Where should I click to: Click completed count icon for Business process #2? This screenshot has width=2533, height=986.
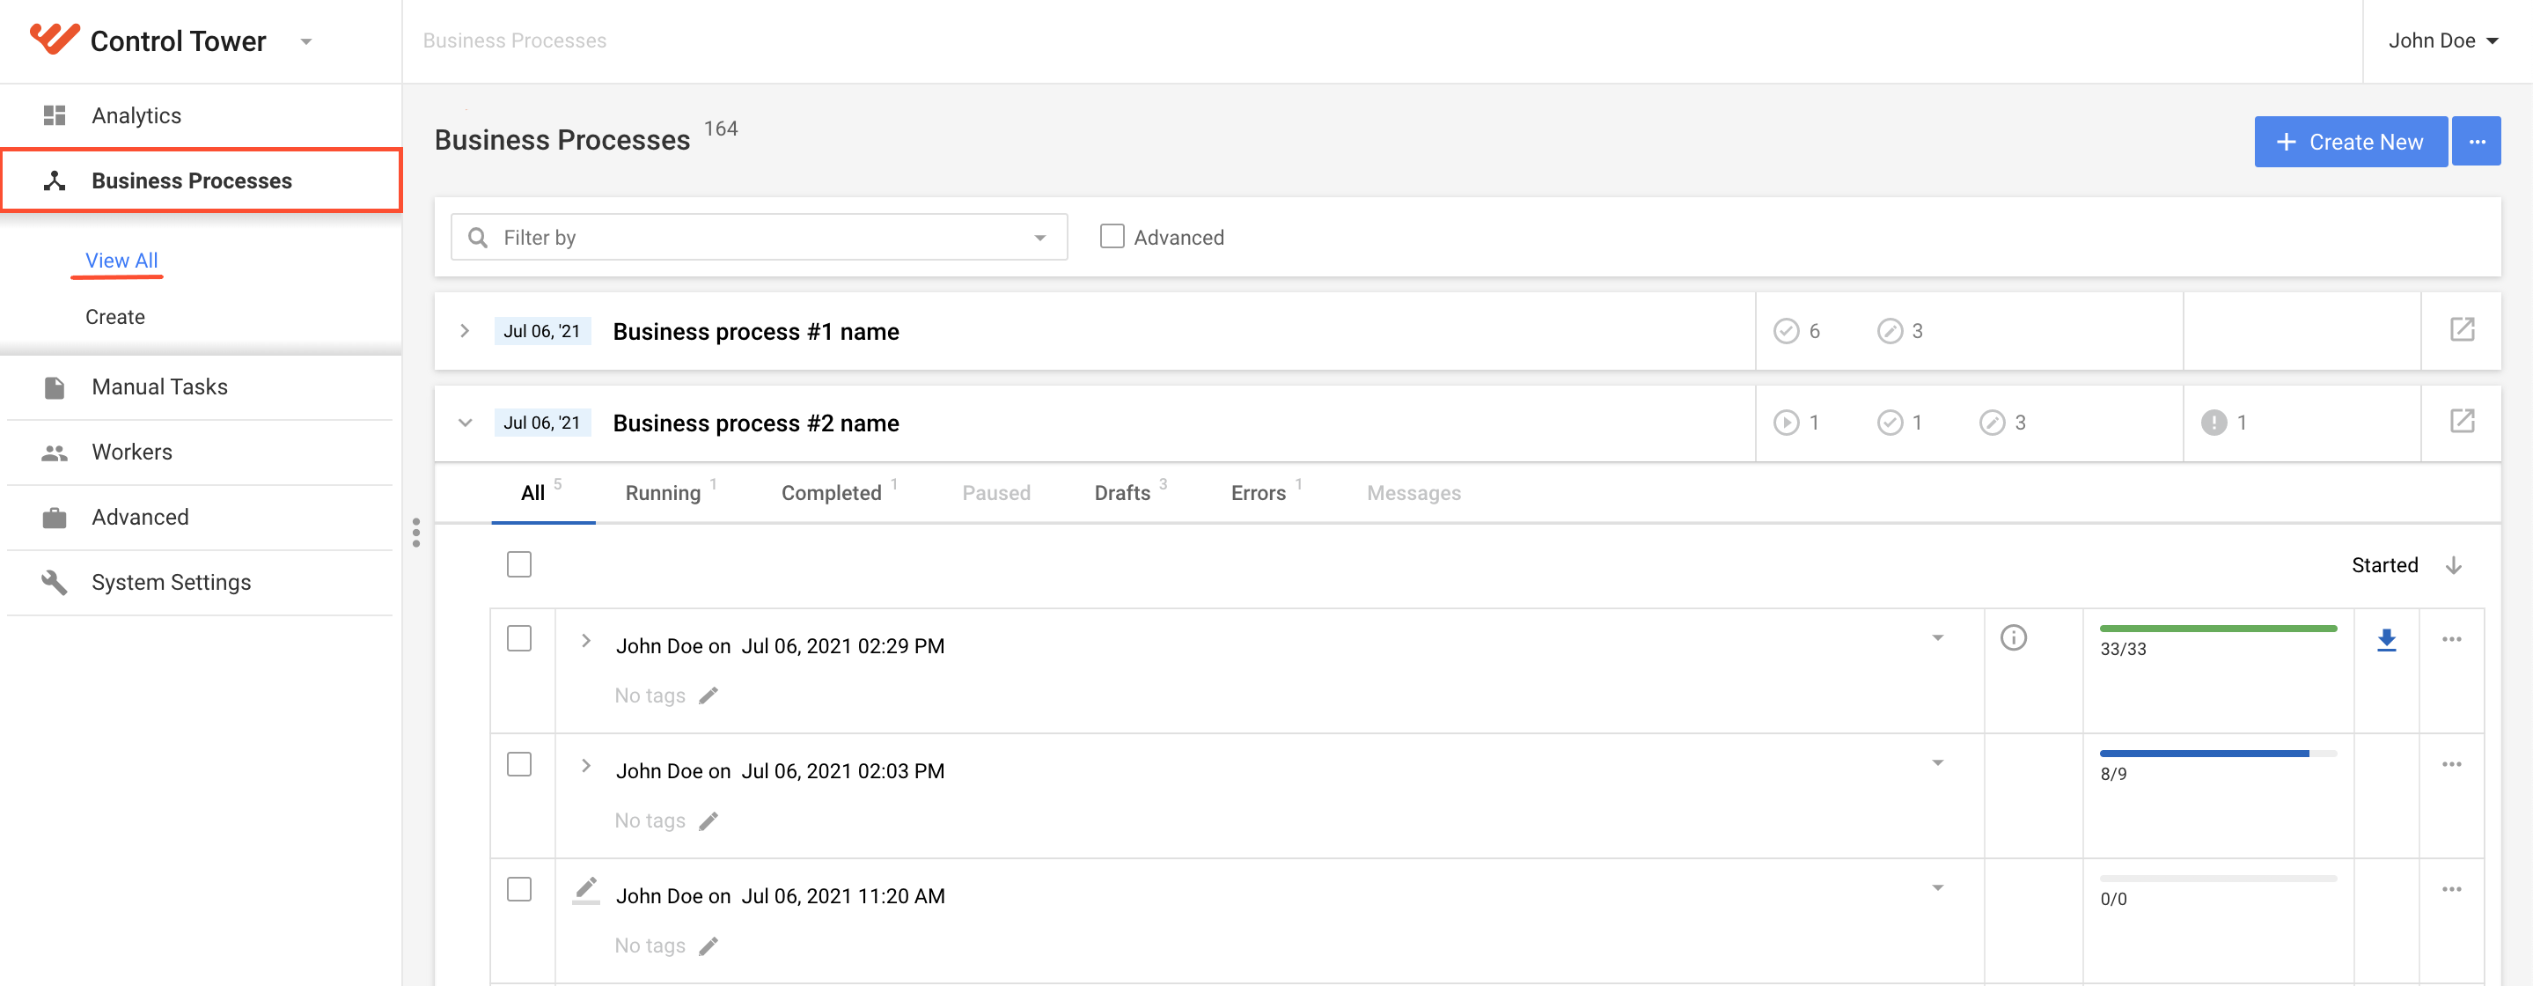tap(1889, 423)
